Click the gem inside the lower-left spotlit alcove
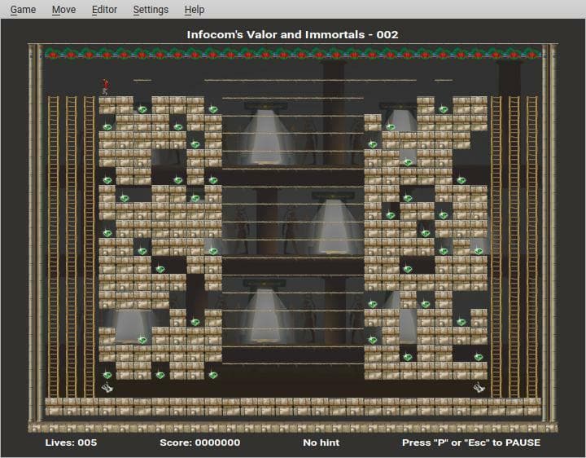The width and height of the screenshot is (586, 458). pos(142,340)
